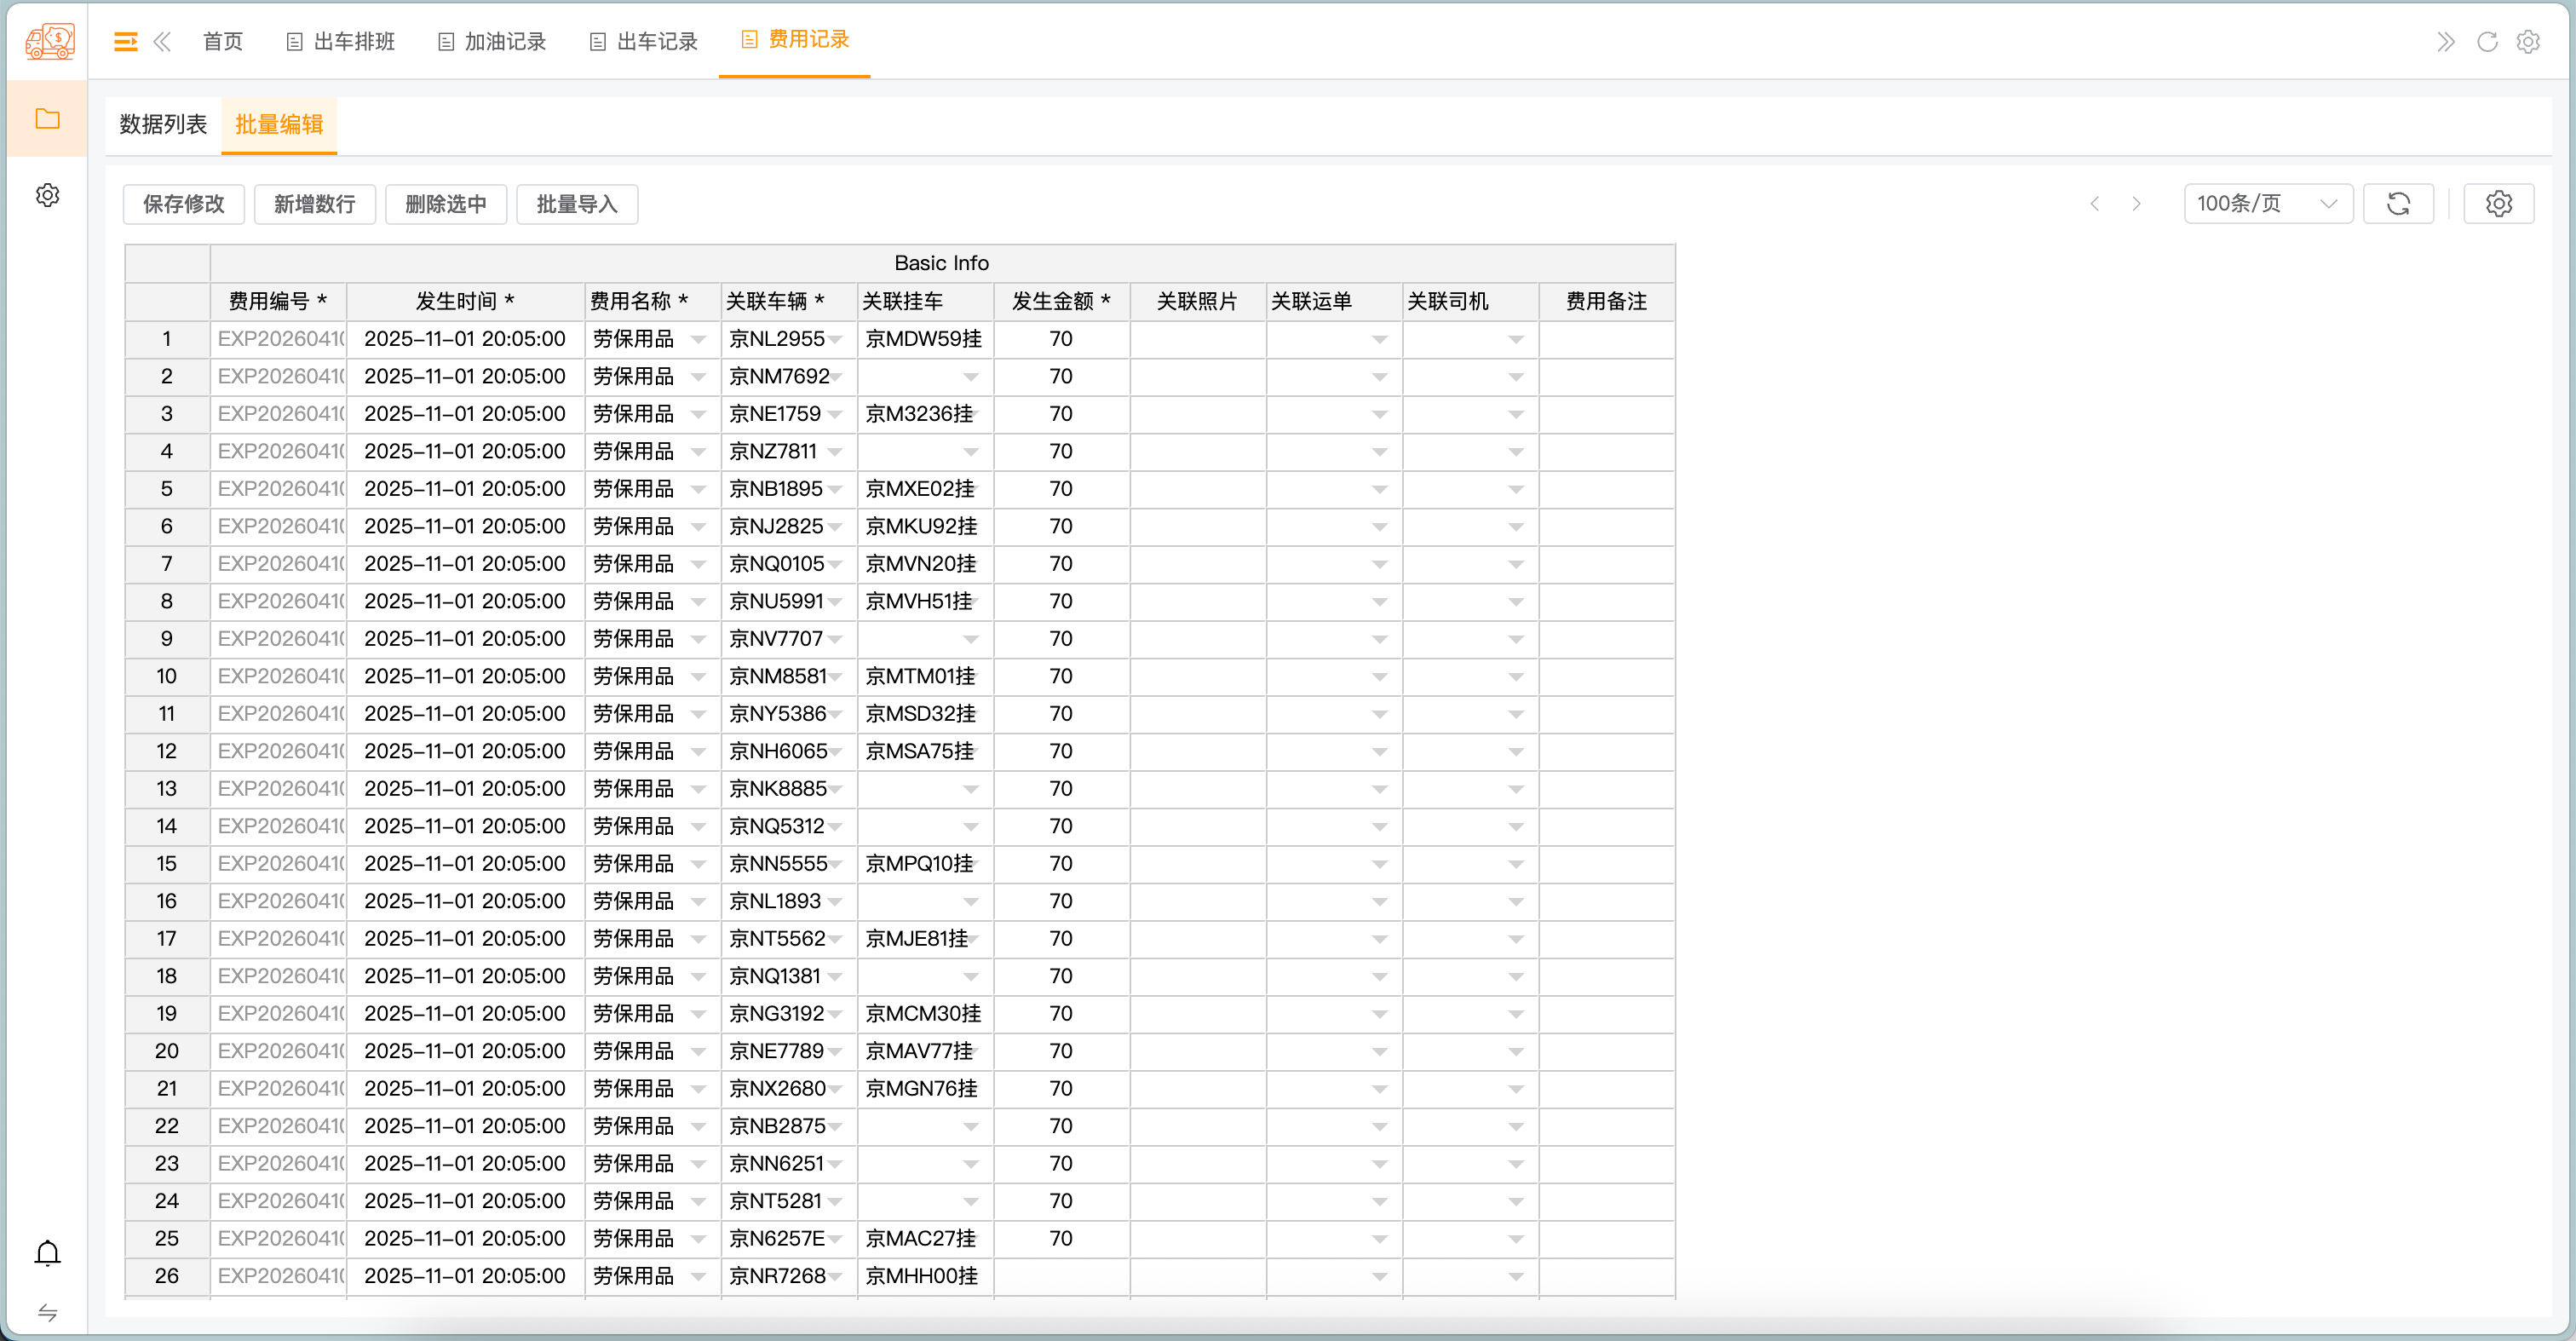Click the orange hamburger menu icon
The width and height of the screenshot is (2576, 1341).
click(125, 41)
